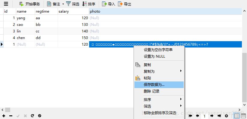Go to last page of records
Image resolution: width=247 pixels, height=119 pixels.
tap(219, 116)
